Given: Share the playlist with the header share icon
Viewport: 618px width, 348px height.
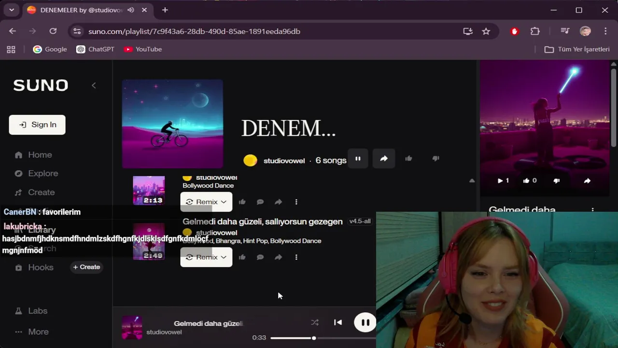Looking at the screenshot, I should (384, 159).
